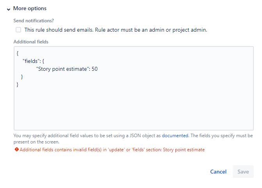Viewport: 262px width, 188px height.
Task: Click the inner closing brace in JSON
Action: pyautogui.click(x=22, y=77)
